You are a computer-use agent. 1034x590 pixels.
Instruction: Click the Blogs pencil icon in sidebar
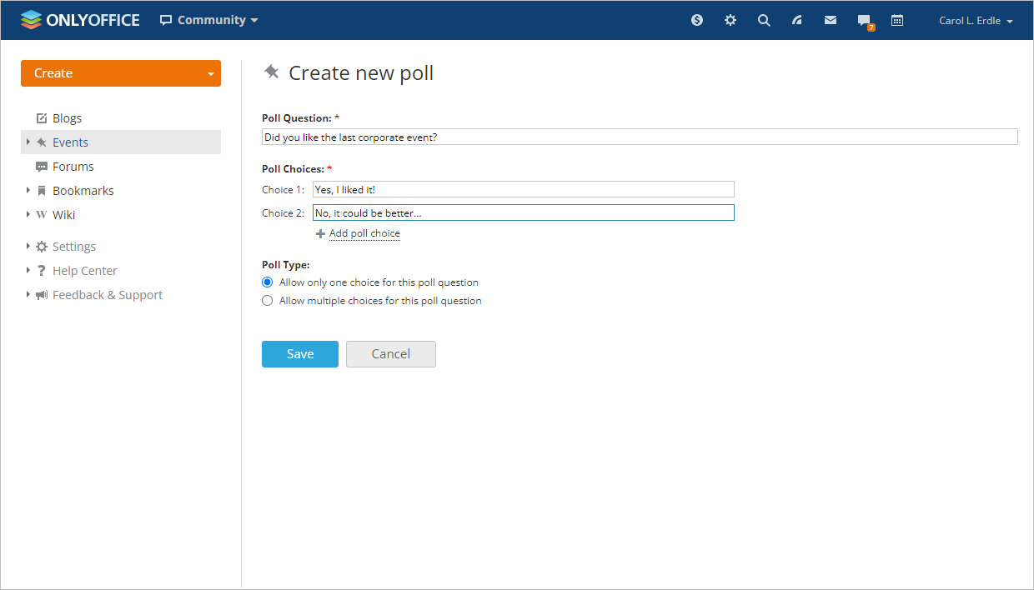[x=42, y=117]
